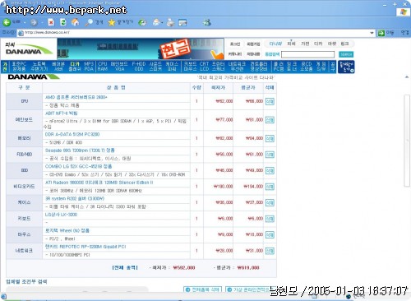Viewport: 411px width, 301px height.
Task: Delete the 키보드 row with its delete icon
Action: point(270,219)
